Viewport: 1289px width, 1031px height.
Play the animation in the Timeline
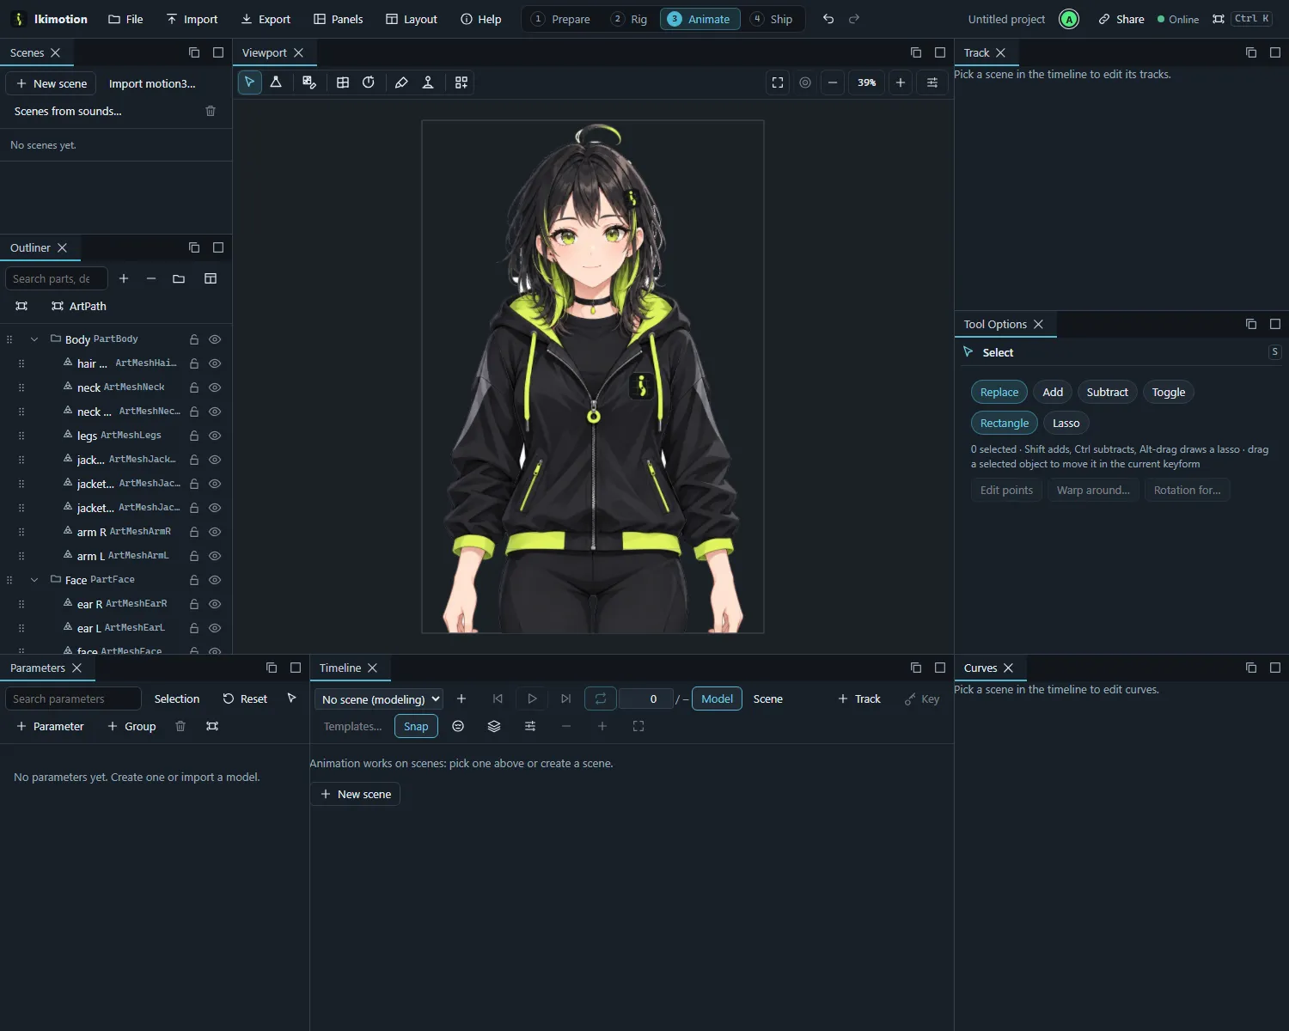click(x=532, y=699)
